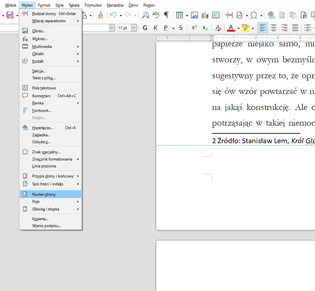The width and height of the screenshot is (315, 291).
Task: Choose Fontwork in the Wstaw menu
Action: click(42, 110)
